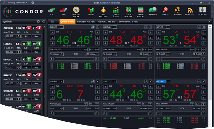Click the title bar gear settings icon
The image size is (214, 129).
[x=33, y=3]
